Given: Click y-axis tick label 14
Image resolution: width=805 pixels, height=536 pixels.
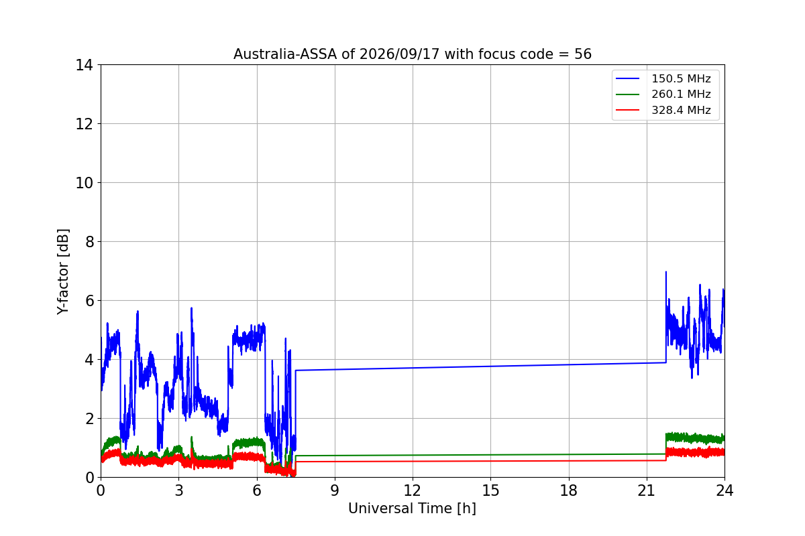Looking at the screenshot, I should [85, 65].
